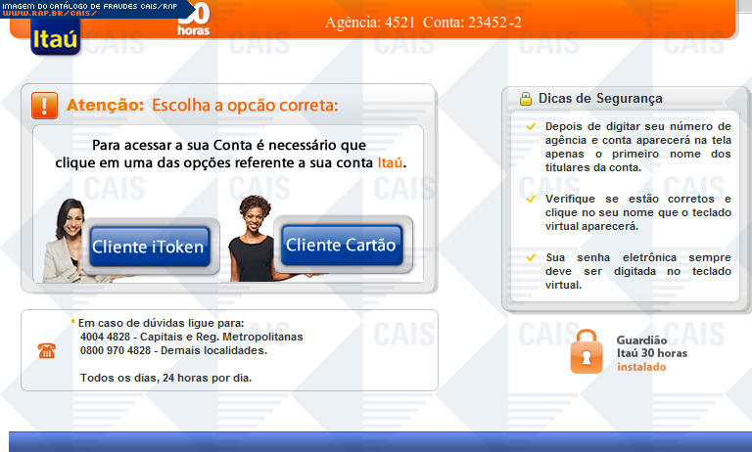This screenshot has height=452, width=752.
Task: Click the checkmark beside 'Verifique se estão corretos'
Action: coord(531,199)
